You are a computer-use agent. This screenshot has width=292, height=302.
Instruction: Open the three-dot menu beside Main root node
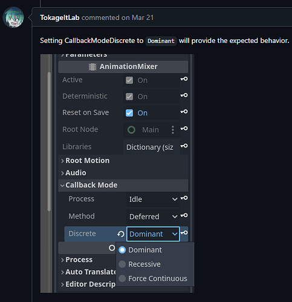coord(173,130)
